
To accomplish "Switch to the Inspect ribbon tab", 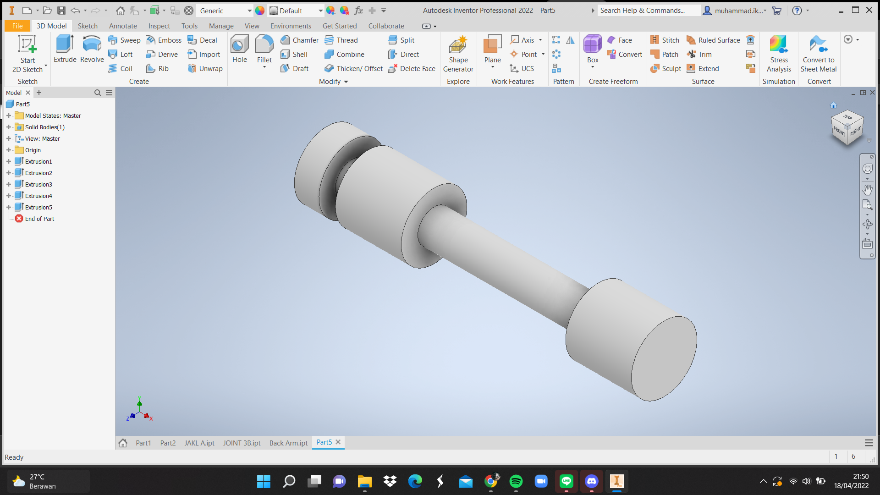I will click(159, 26).
